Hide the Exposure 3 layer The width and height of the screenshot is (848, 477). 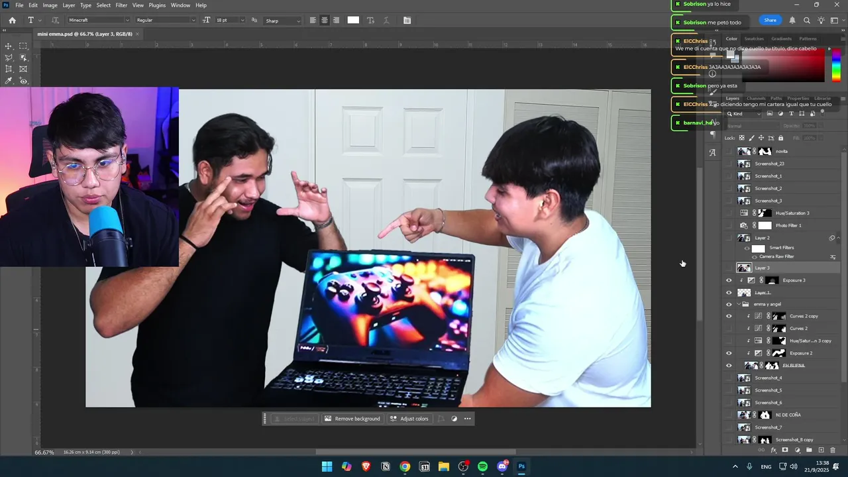(729, 280)
